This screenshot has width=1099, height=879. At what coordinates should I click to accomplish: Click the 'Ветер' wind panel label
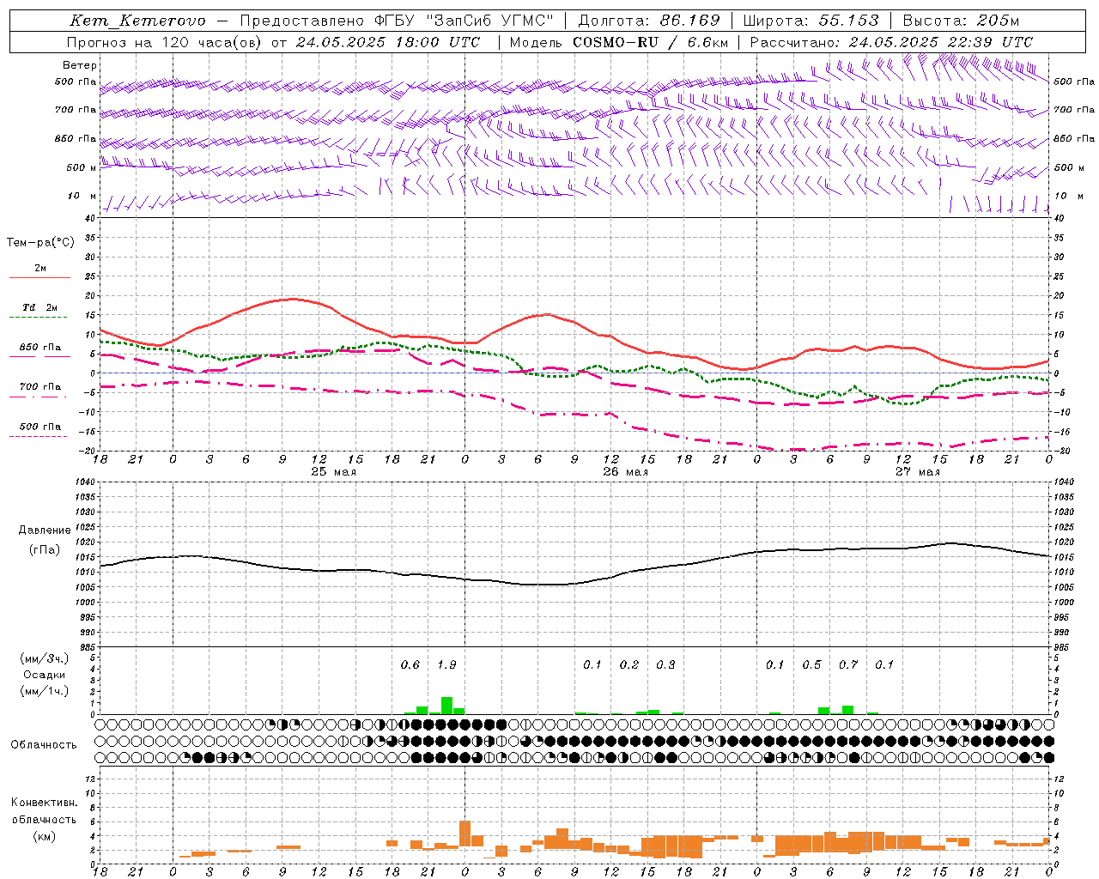click(x=80, y=65)
